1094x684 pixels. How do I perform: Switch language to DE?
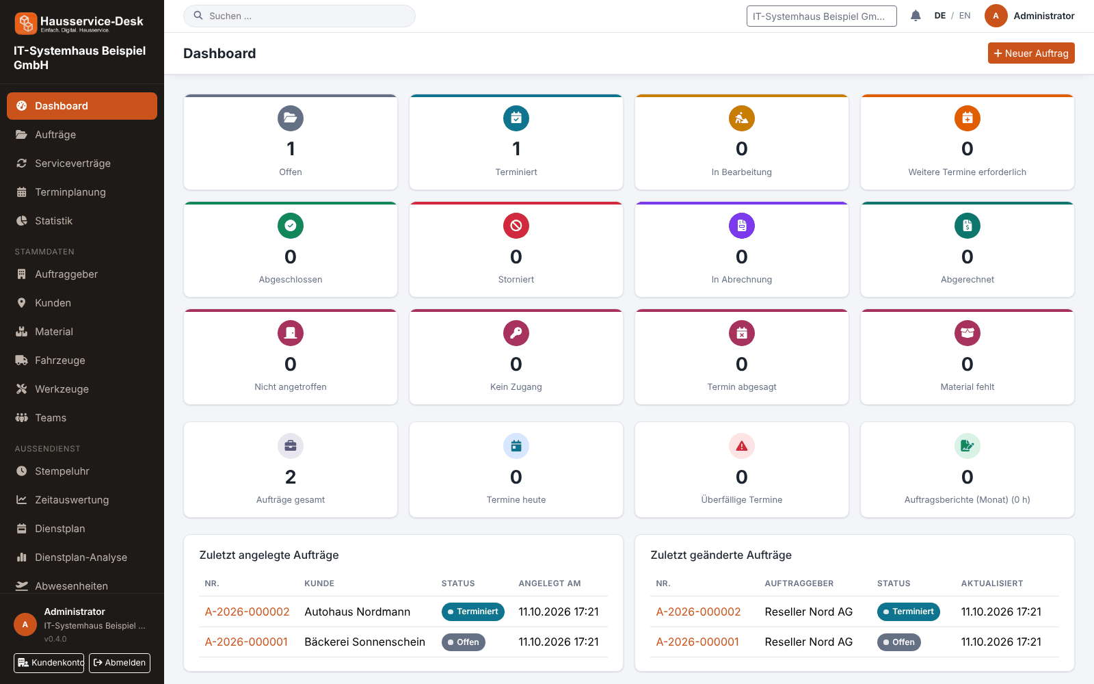pos(940,16)
